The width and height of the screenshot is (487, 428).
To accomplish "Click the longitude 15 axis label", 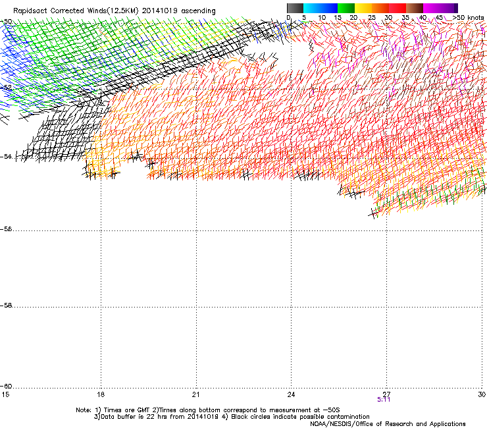I will [x=5, y=394].
